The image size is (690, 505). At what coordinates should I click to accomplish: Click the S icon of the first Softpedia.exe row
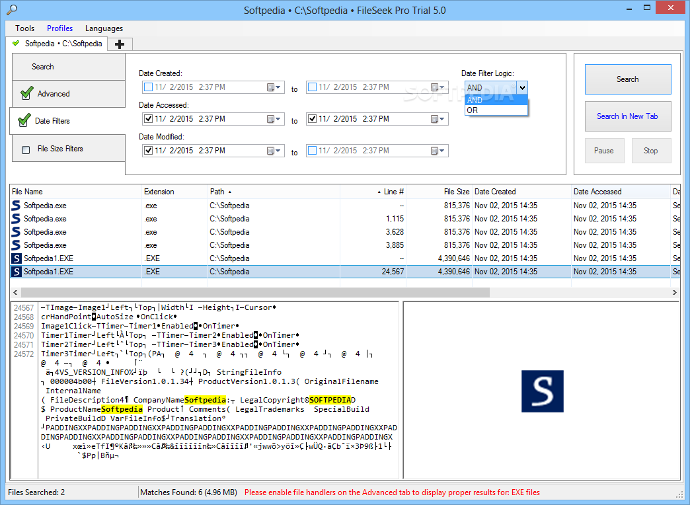click(x=16, y=205)
